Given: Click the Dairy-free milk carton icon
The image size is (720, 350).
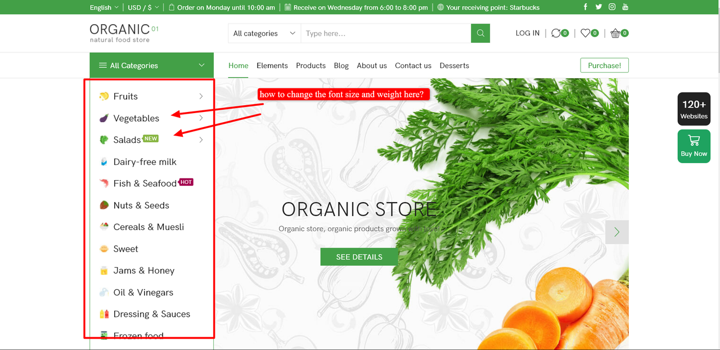Looking at the screenshot, I should [103, 161].
